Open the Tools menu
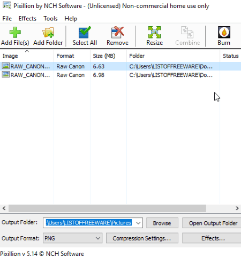241x257 pixels. (x=50, y=19)
